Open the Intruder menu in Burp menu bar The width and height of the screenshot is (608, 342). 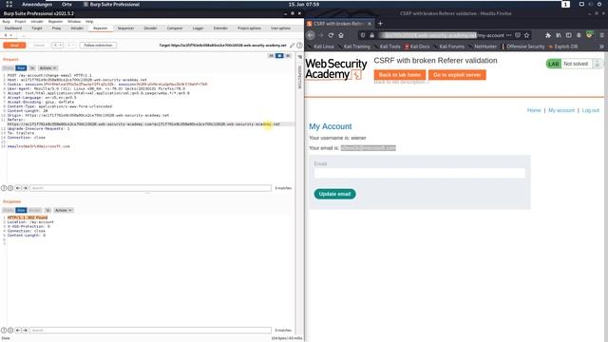[37, 22]
